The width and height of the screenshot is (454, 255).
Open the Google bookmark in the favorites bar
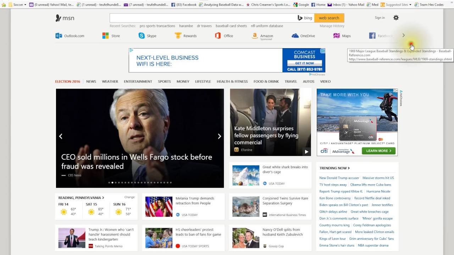[x=301, y=5]
